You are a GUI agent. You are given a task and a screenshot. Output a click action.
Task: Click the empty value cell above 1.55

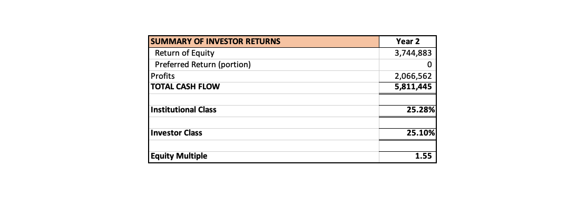click(x=408, y=145)
